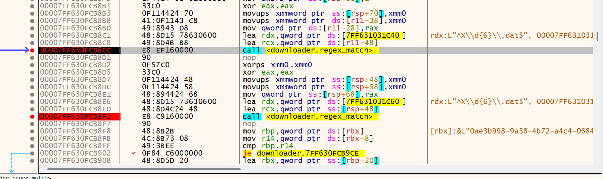Click the lea rdx operand 7FF631031C60
603x179 pixels.
pyautogui.click(x=374, y=102)
